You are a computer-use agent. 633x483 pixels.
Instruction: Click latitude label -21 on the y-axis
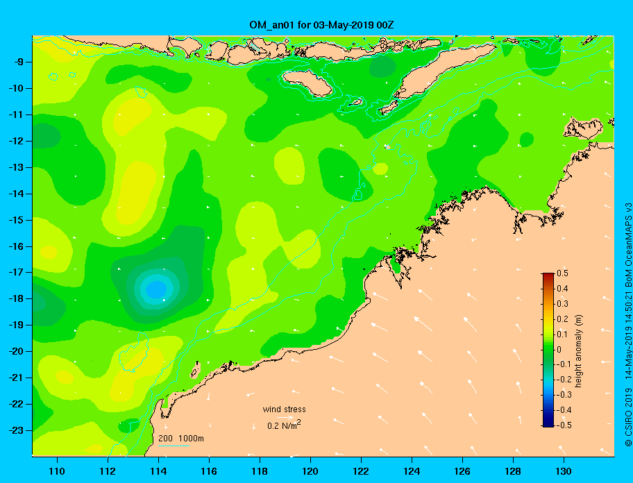pos(16,378)
